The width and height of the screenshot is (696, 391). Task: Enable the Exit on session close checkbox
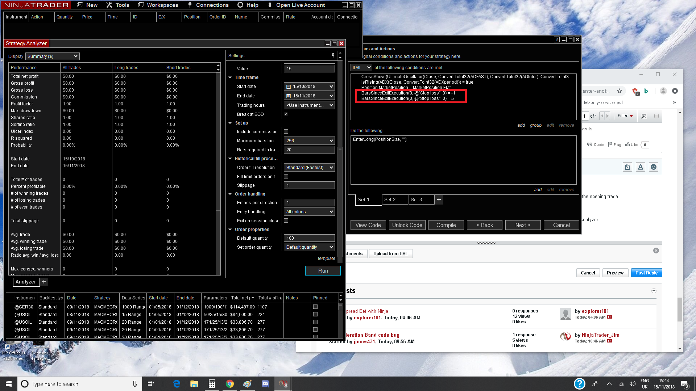click(286, 220)
